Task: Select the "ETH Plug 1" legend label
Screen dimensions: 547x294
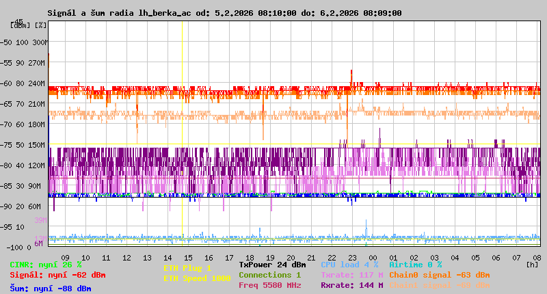Action: click(187, 268)
